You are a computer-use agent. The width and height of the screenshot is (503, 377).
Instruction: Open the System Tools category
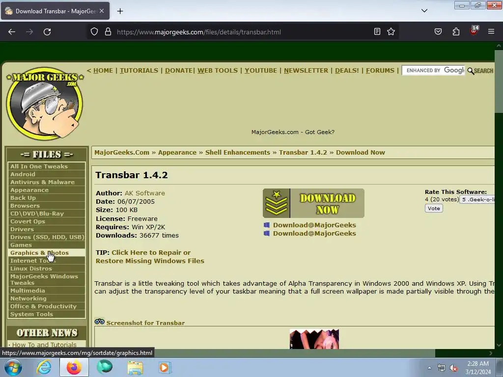click(47, 314)
